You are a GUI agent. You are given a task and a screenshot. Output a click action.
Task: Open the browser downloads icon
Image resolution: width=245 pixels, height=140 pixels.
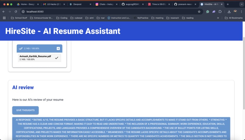229,12
